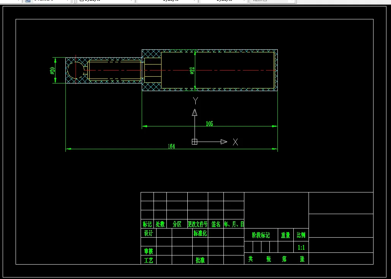This screenshot has width=391, height=279.
Task: Select the 164 overall length dimension text
Action: coord(171,146)
